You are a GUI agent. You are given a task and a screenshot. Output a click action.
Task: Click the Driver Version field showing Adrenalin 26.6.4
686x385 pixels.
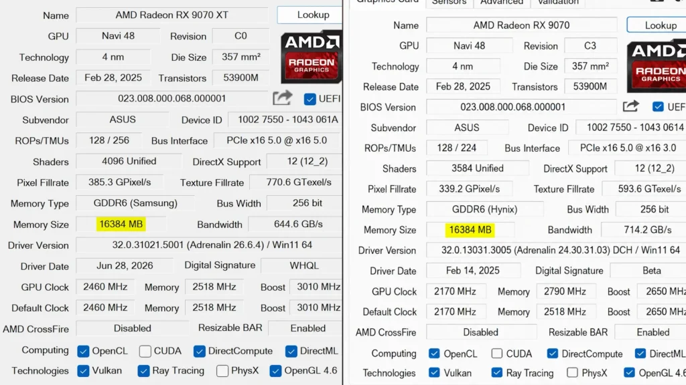(x=209, y=245)
